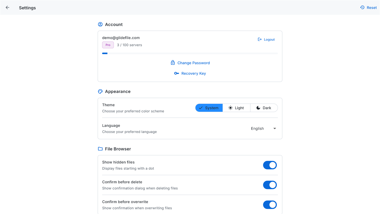
Task: Click the server usage progress bar
Action: pos(190,53)
